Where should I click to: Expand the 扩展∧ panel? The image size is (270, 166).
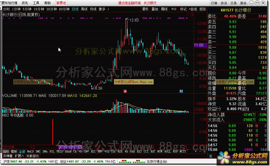(19, 156)
